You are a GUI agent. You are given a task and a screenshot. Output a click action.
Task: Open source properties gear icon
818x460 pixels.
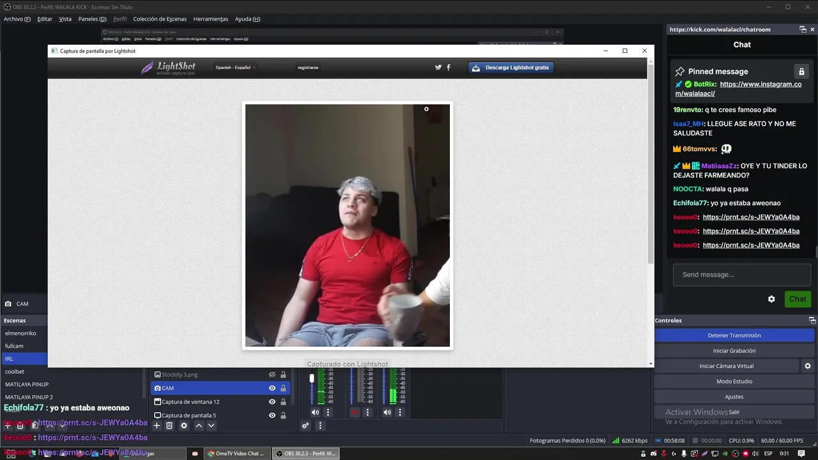(184, 425)
